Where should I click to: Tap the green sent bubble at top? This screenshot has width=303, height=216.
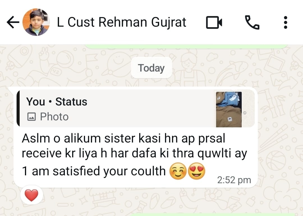pyautogui.click(x=187, y=46)
